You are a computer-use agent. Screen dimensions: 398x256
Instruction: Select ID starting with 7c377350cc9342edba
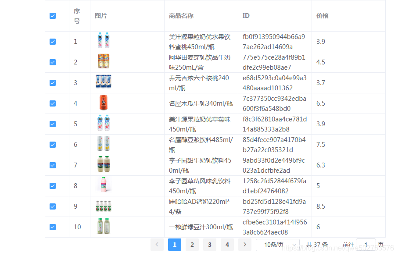[274, 103]
